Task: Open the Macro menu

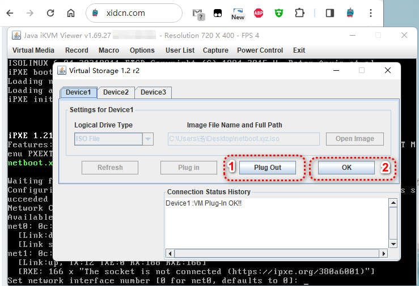Action: (x=109, y=50)
